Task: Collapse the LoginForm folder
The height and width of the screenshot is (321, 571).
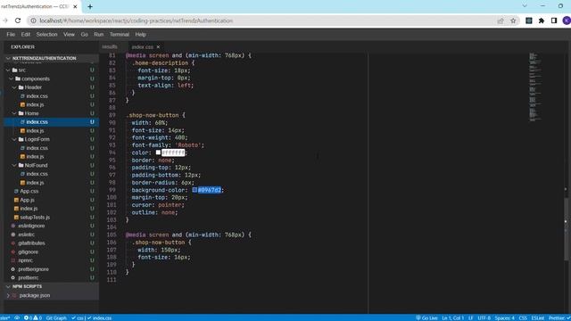Action: (x=14, y=139)
